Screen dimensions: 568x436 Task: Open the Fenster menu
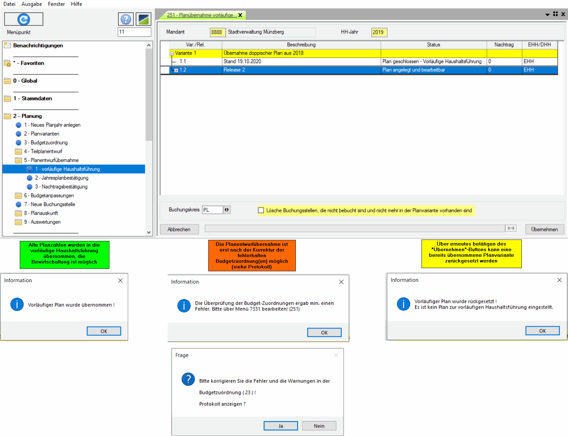coord(56,4)
